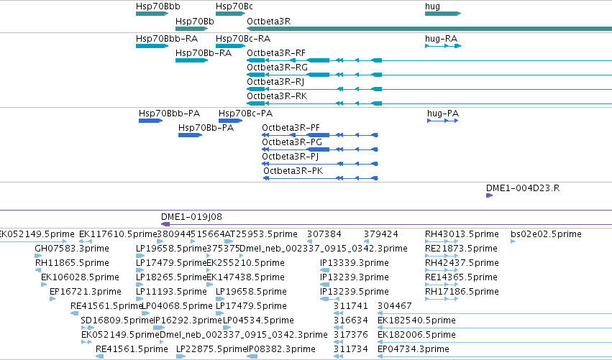This screenshot has height=360, width=612.
Task: Select EST EK182540.5prime
Action: tap(495, 328)
